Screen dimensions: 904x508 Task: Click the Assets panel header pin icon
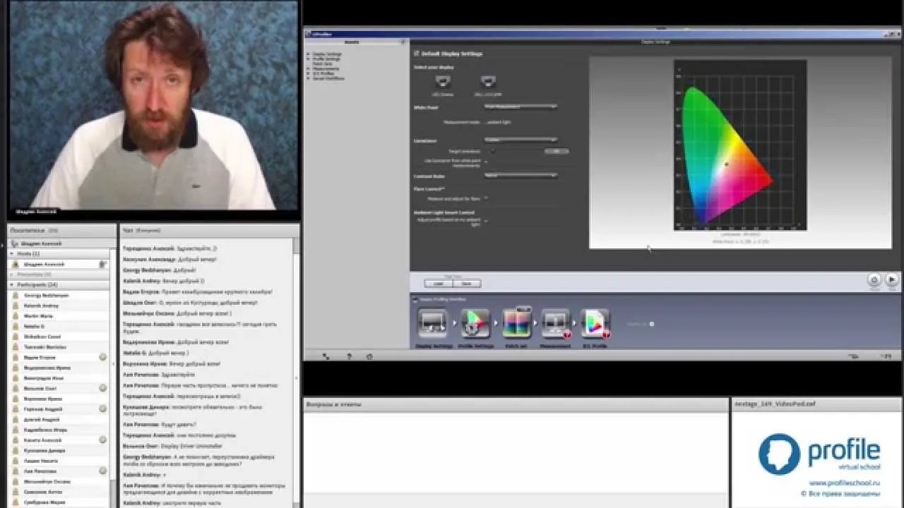(x=405, y=42)
